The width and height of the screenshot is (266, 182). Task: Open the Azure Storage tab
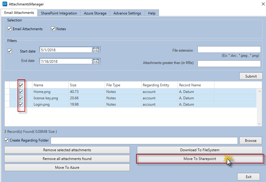tap(95, 13)
